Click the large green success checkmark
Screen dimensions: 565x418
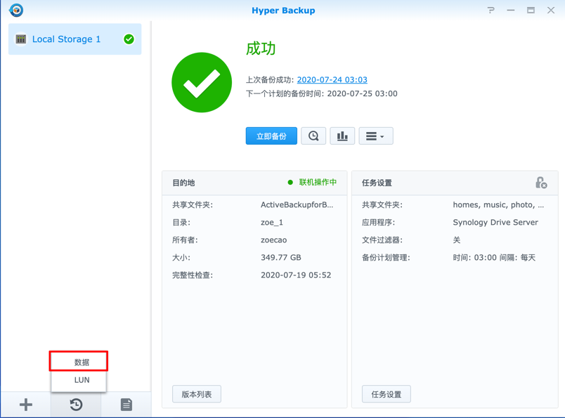click(x=202, y=82)
